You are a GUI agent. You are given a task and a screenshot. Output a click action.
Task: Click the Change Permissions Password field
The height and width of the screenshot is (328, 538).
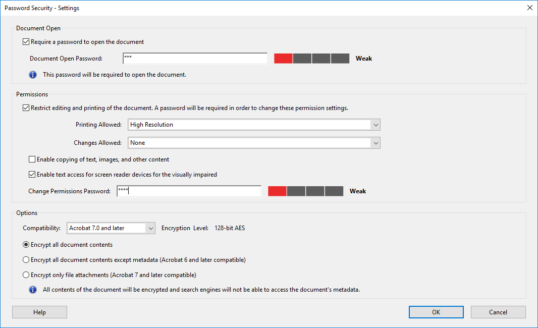click(189, 191)
